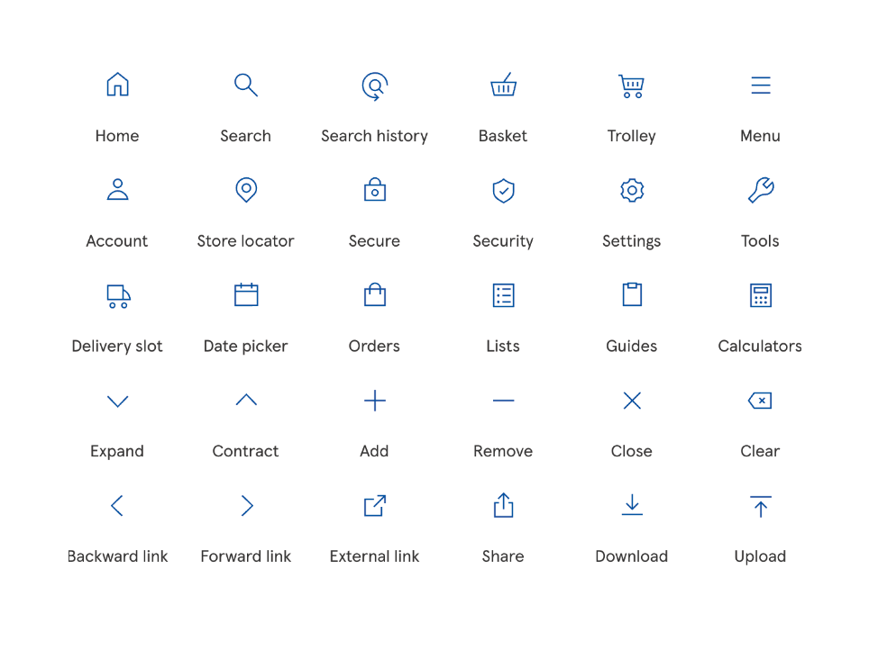Click the Forward link right chevron
This screenshot has width=878, height=668.
[x=247, y=505]
